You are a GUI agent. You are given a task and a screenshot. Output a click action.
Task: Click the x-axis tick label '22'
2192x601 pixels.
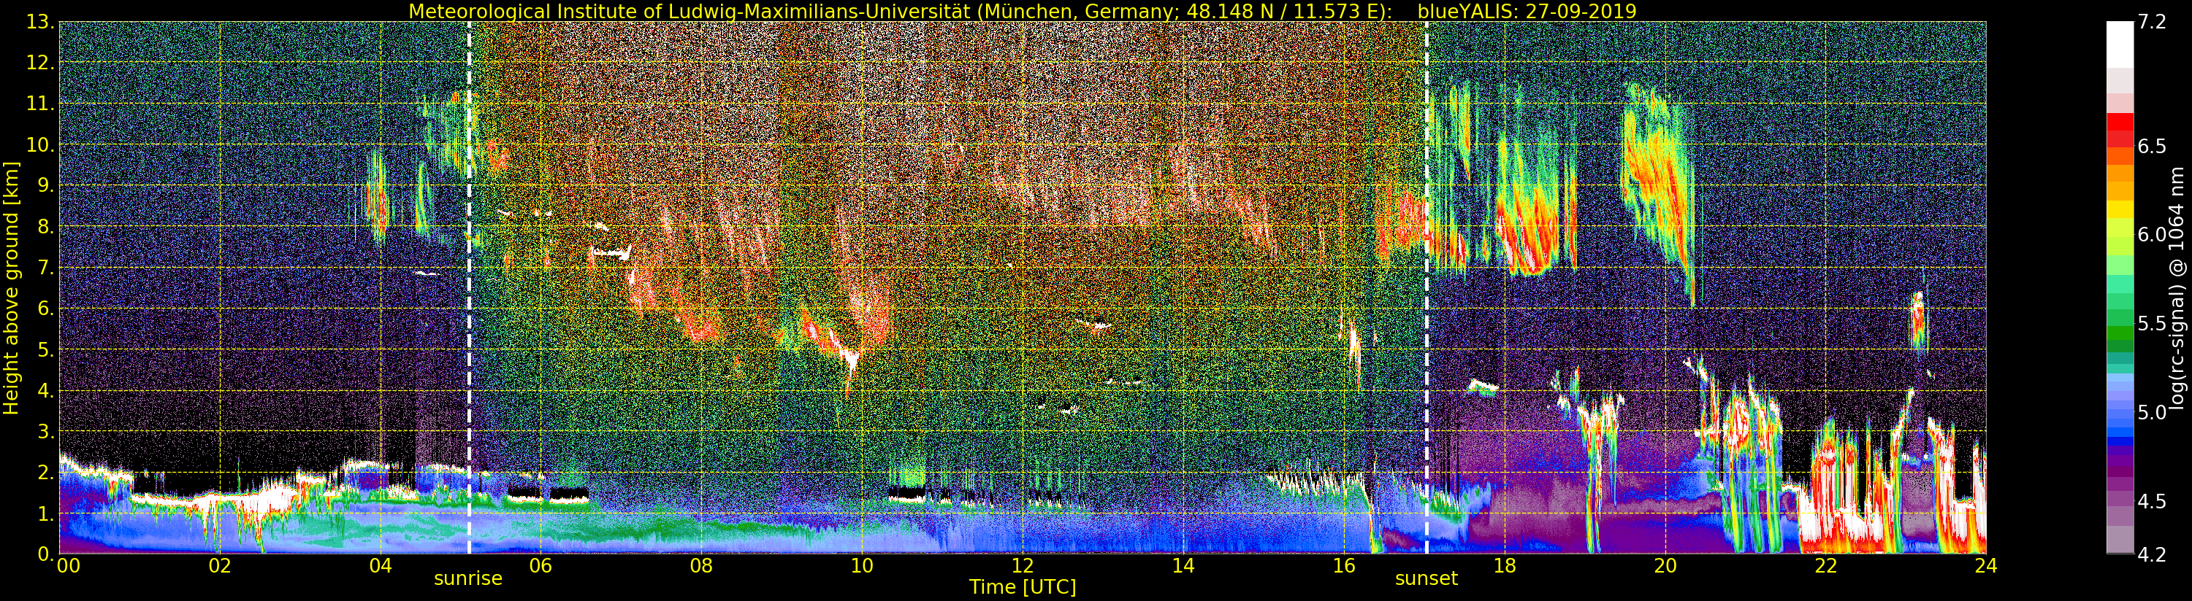1826,565
